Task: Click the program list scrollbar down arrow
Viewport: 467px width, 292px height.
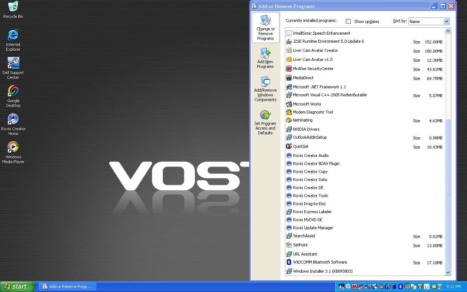Action: [x=448, y=272]
